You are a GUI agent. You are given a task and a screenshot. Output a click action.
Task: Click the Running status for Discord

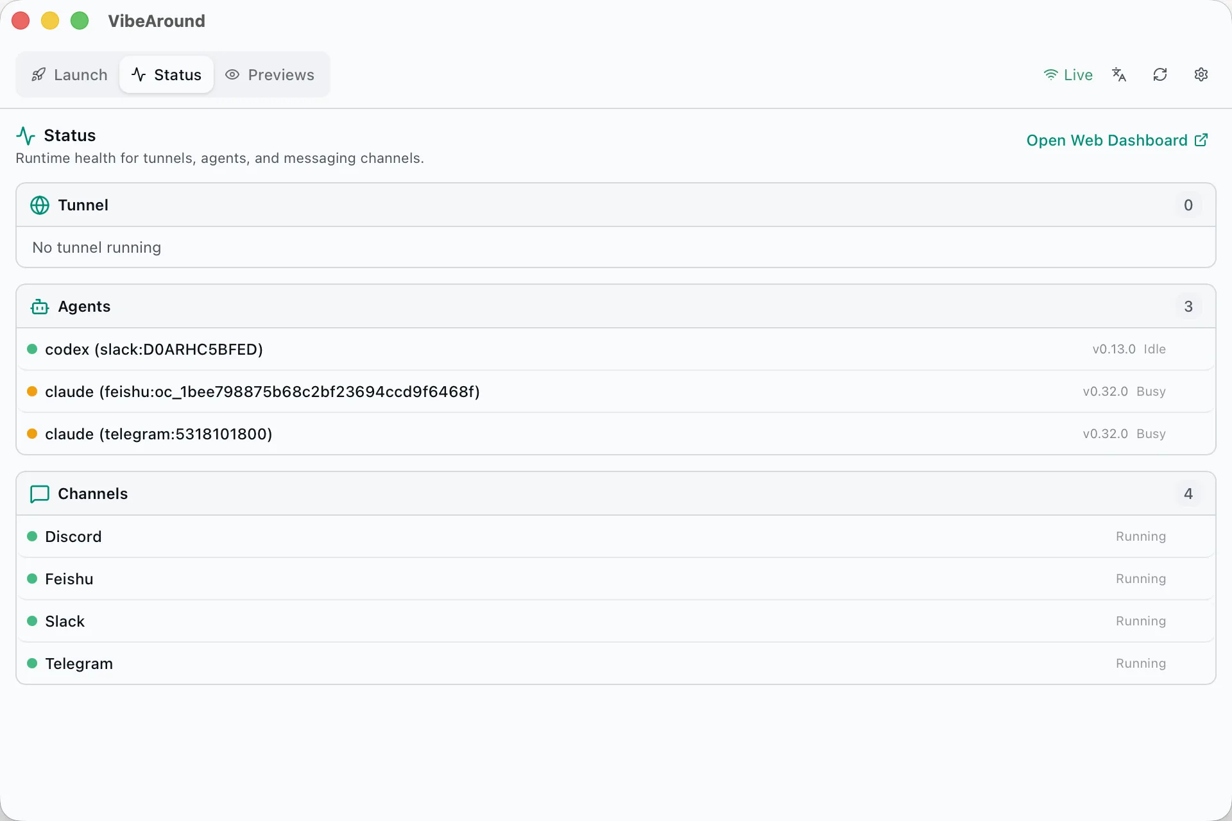click(x=1141, y=537)
